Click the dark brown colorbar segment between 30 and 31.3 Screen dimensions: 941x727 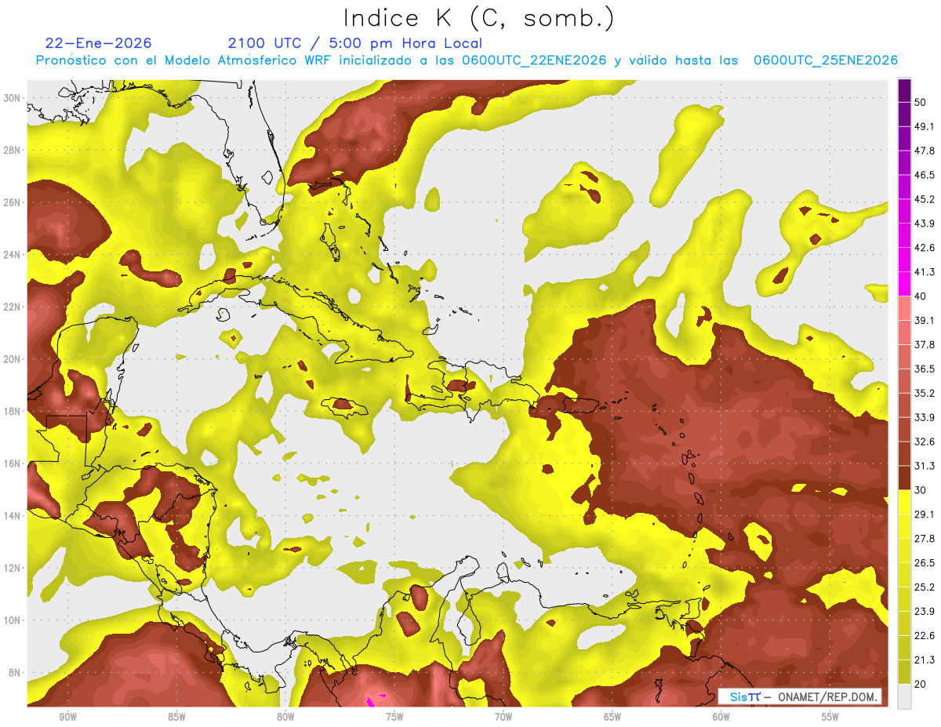[904, 478]
